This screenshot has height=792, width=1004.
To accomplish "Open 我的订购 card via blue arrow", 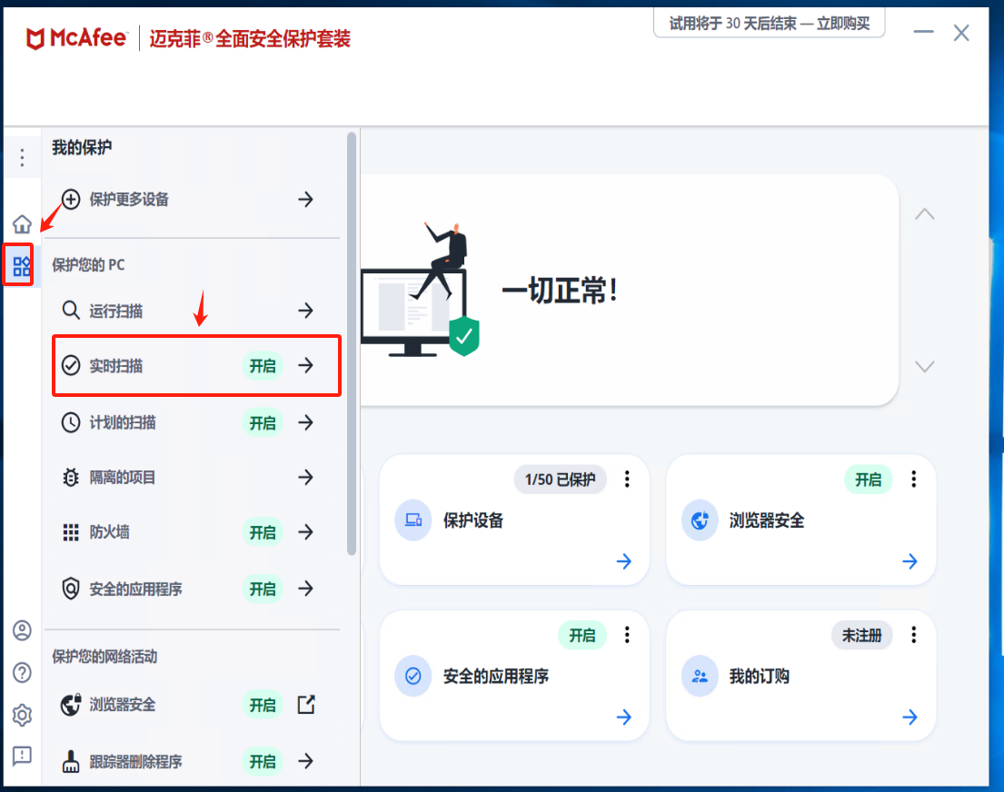I will (910, 718).
